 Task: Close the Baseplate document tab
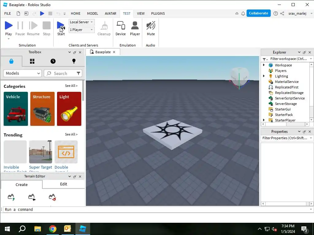coord(114,52)
